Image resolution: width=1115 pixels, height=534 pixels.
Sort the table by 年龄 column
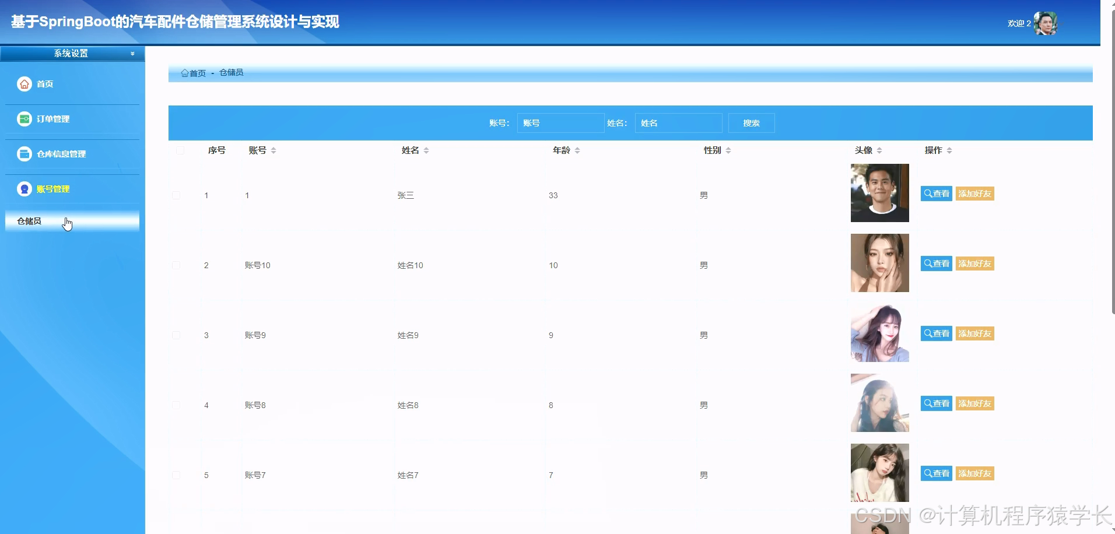pyautogui.click(x=577, y=150)
